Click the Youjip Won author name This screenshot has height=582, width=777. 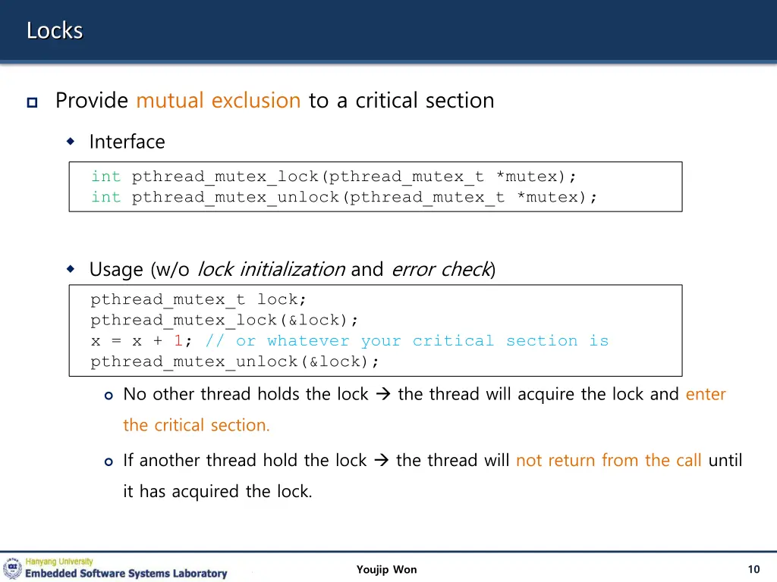pos(386,570)
